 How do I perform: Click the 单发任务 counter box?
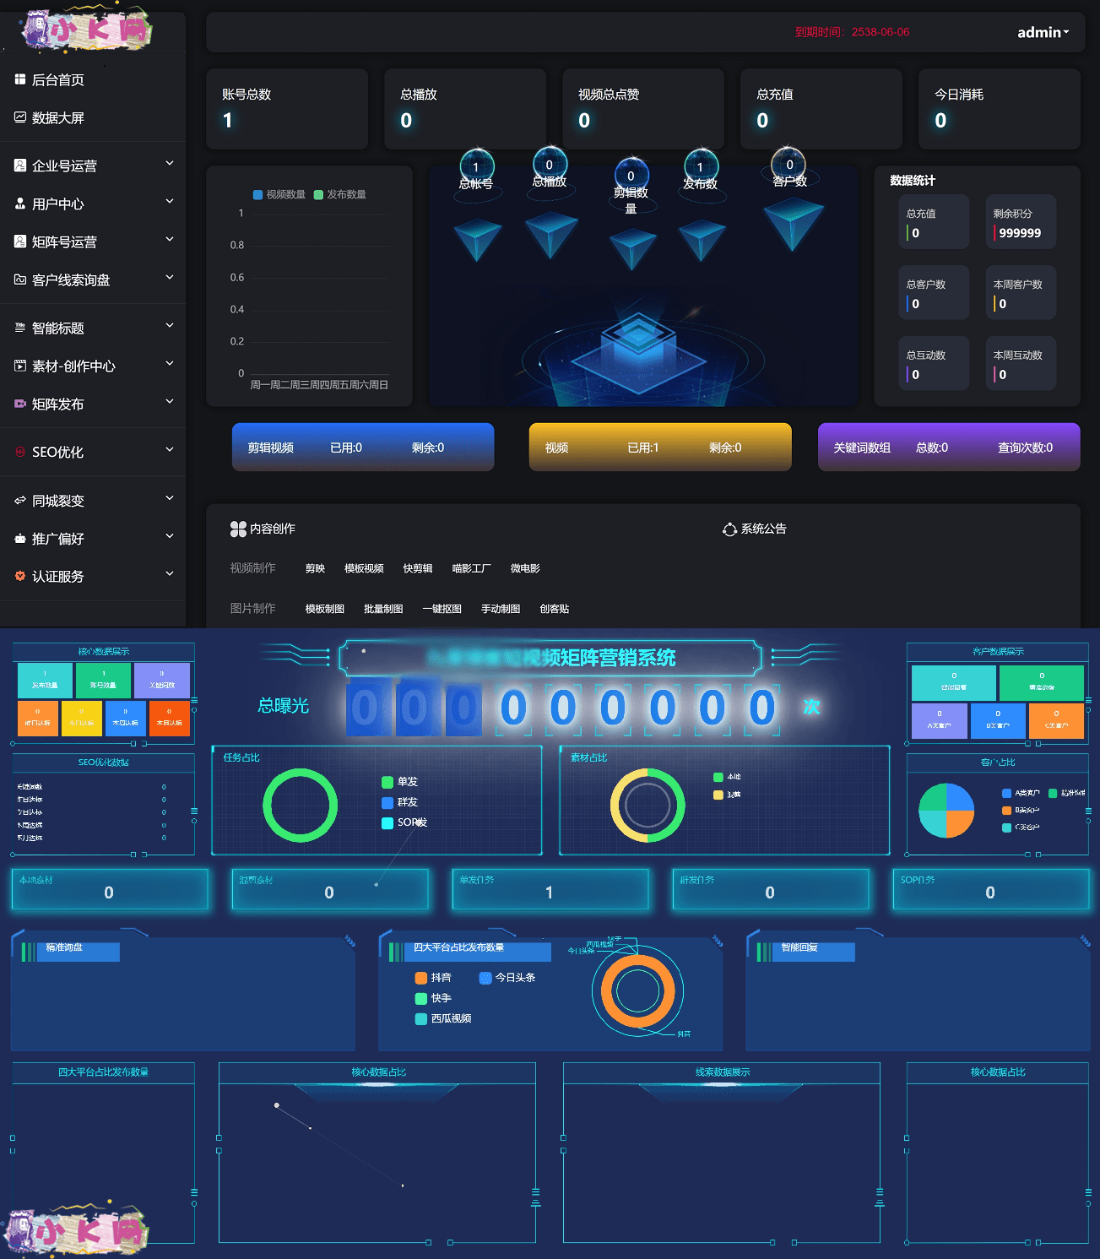coord(550,889)
